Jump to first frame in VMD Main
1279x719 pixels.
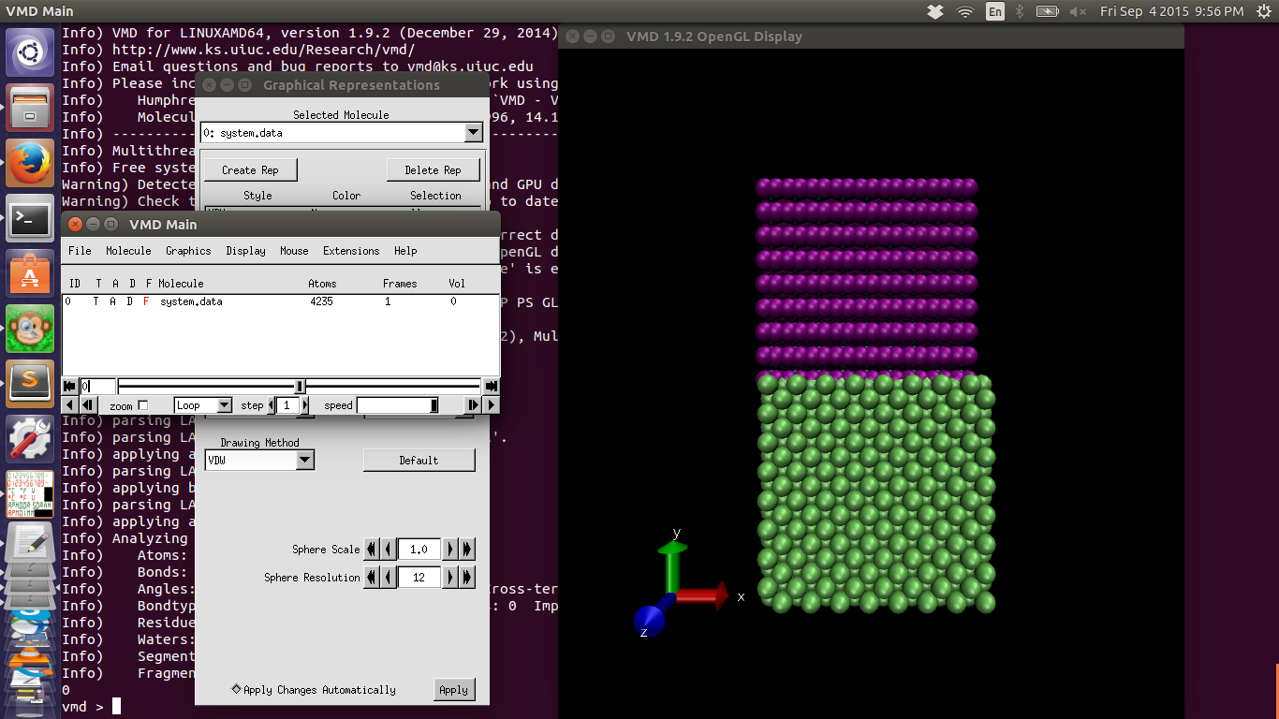(69, 386)
